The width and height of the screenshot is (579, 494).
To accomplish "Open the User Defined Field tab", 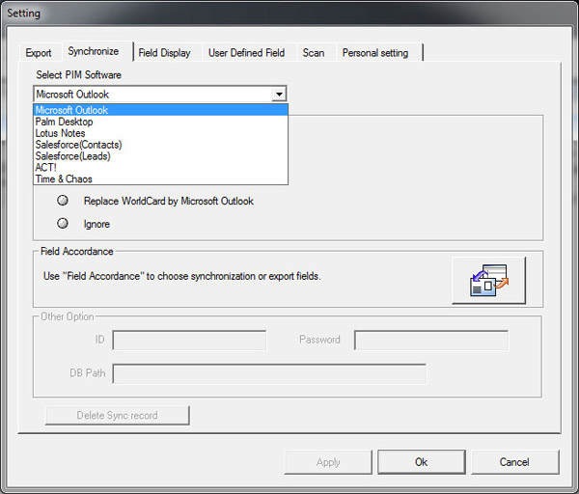I will click(x=247, y=53).
